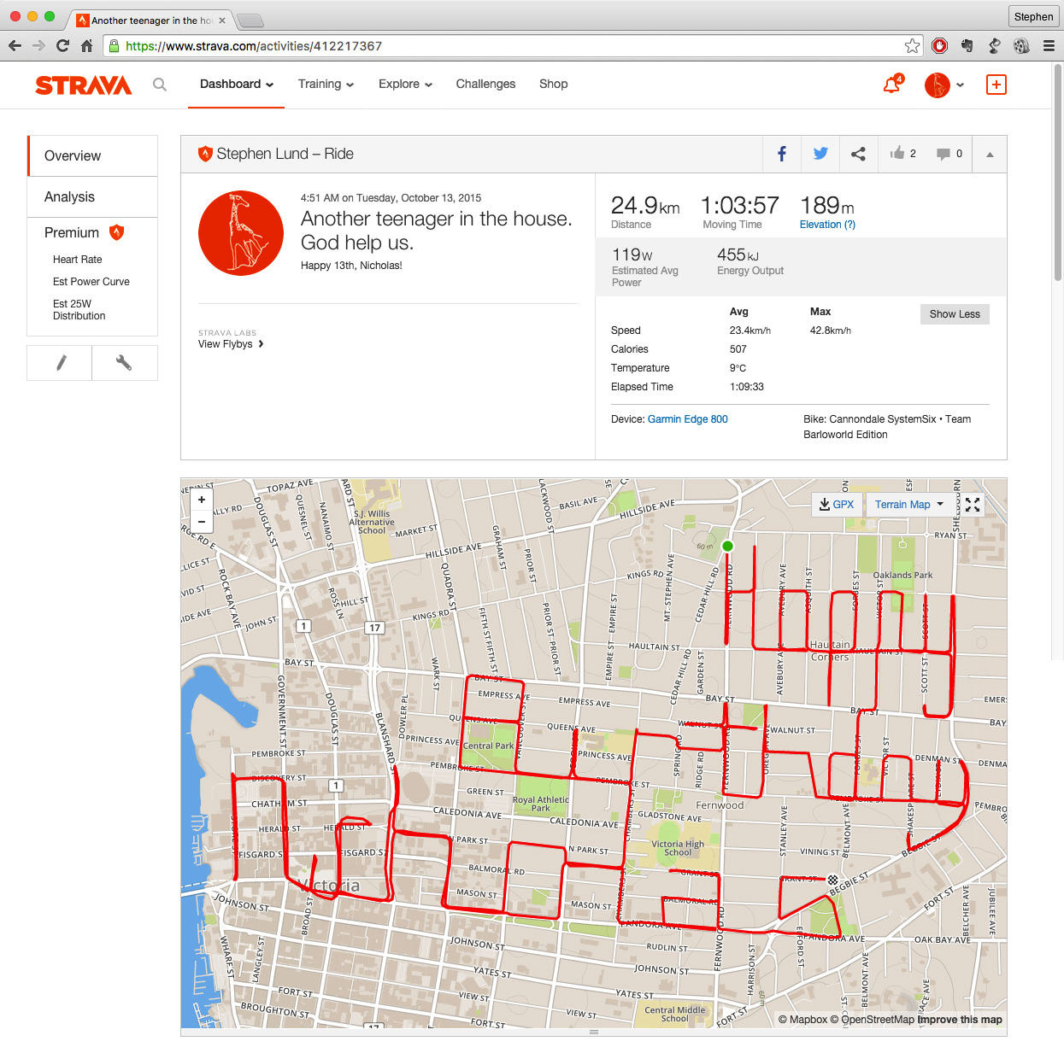Screen dimensions: 1064x1053
Task: Toggle full screen map view
Action: [973, 505]
